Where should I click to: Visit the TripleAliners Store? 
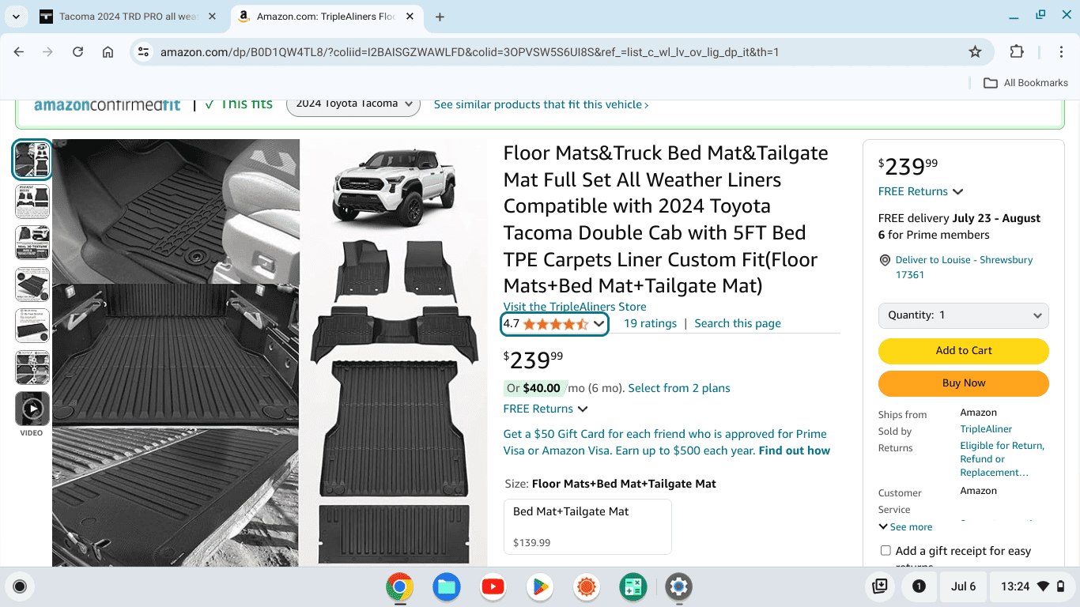point(575,307)
